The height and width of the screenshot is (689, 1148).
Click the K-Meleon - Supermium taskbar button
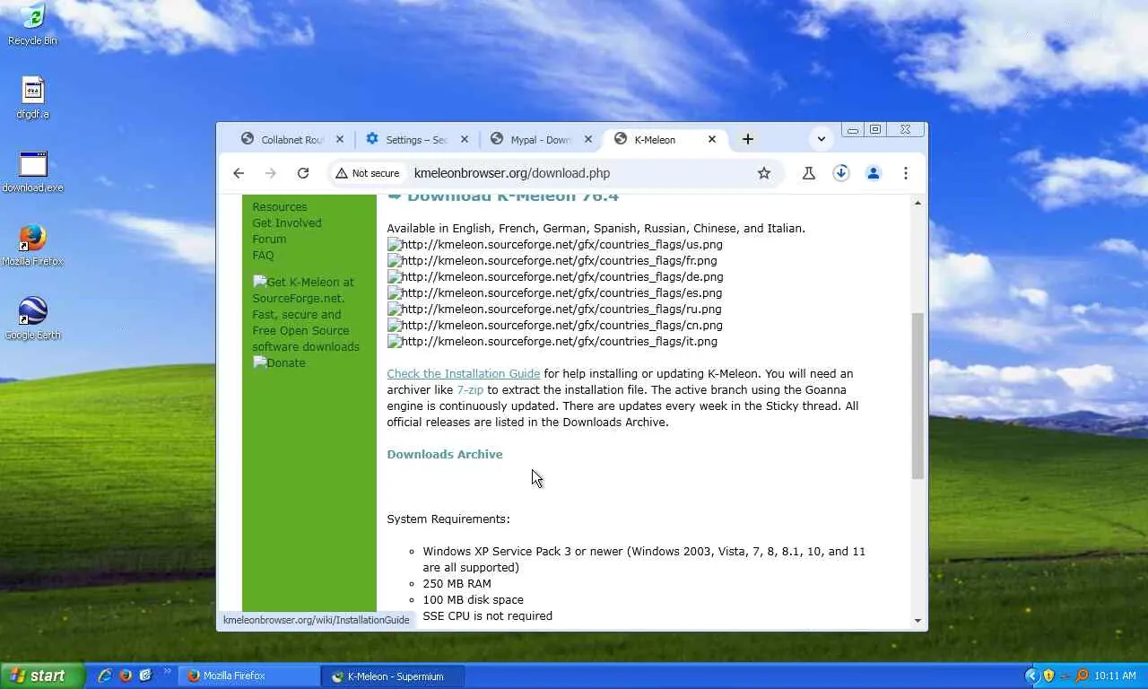click(394, 676)
